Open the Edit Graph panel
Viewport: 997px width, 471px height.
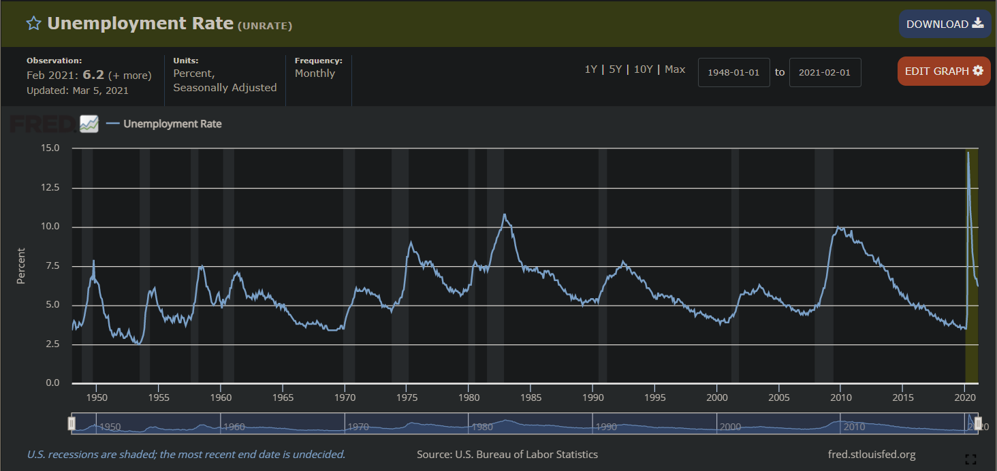943,71
